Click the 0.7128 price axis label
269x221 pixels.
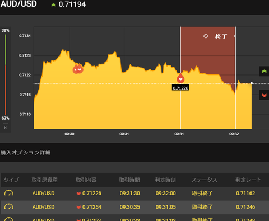tap(25, 55)
